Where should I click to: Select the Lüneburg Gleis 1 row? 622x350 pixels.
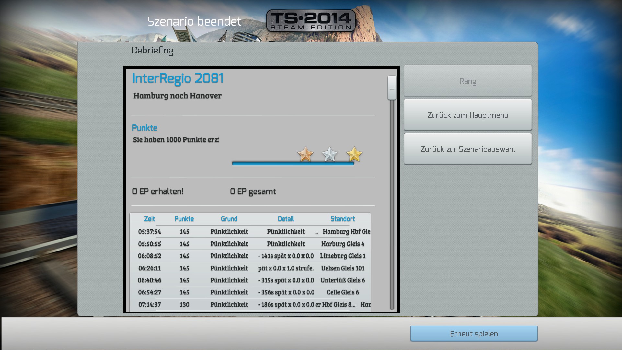click(x=250, y=256)
